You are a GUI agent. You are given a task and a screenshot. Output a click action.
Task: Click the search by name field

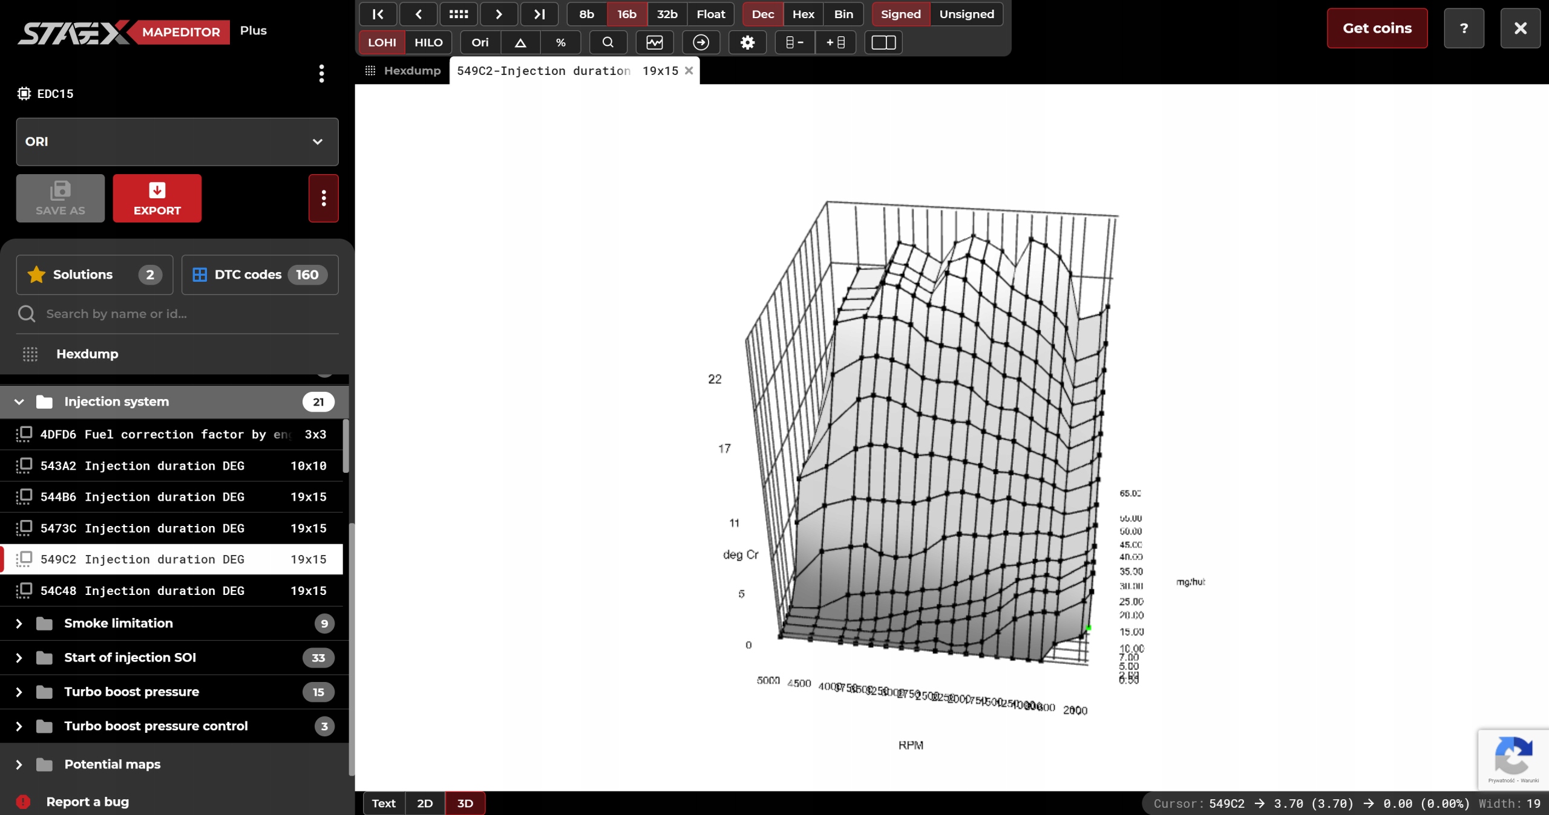182,314
